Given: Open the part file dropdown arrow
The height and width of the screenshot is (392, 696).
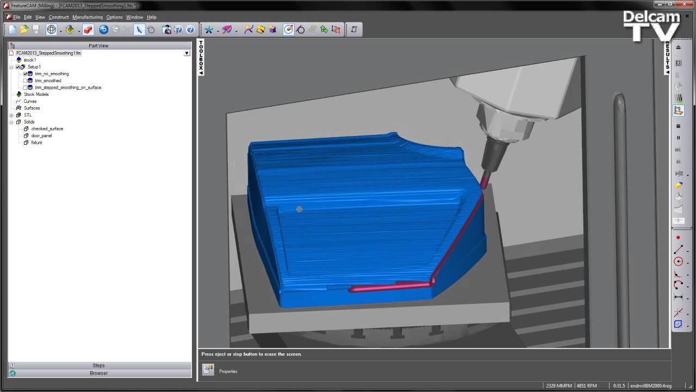Looking at the screenshot, I should point(187,53).
